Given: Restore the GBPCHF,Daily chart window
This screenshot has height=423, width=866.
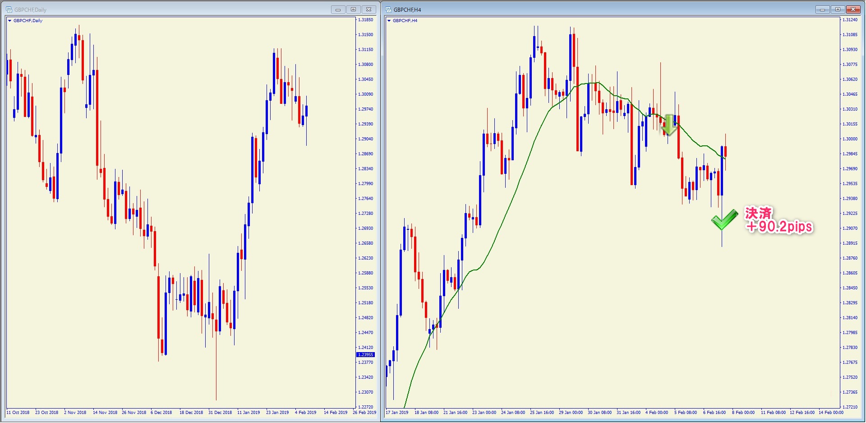Looking at the screenshot, I should click(353, 9).
